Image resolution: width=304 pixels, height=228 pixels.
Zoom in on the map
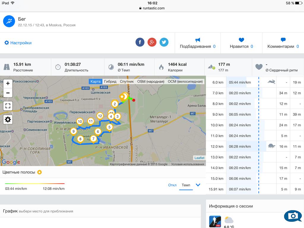(8, 83)
